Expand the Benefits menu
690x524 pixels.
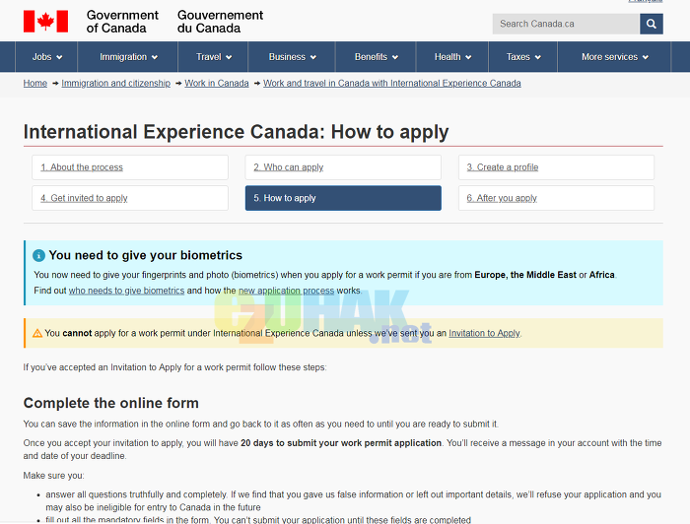[x=376, y=57]
